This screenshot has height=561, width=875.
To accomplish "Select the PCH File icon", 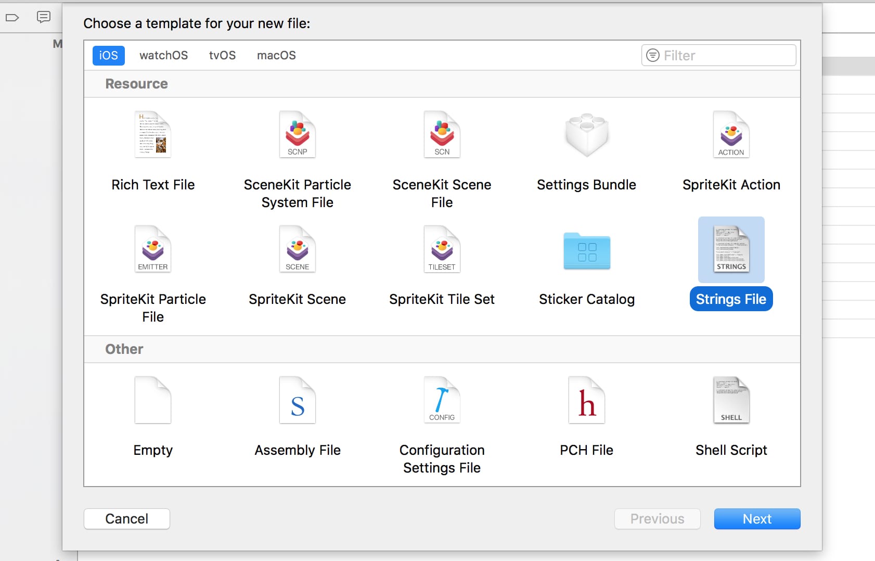I will (x=587, y=400).
